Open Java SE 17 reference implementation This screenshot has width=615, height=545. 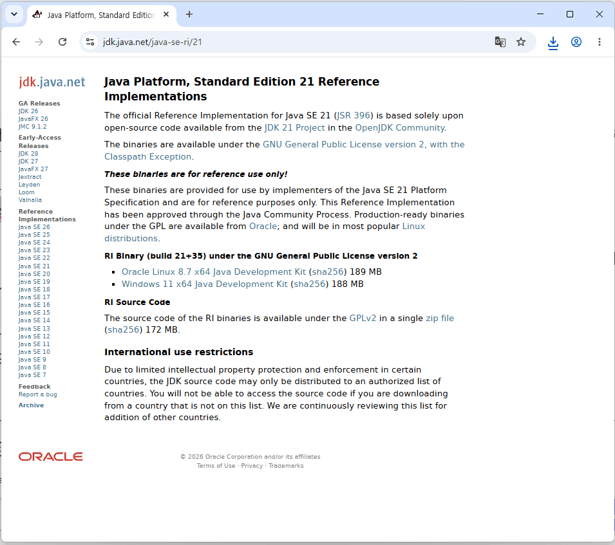click(x=34, y=297)
